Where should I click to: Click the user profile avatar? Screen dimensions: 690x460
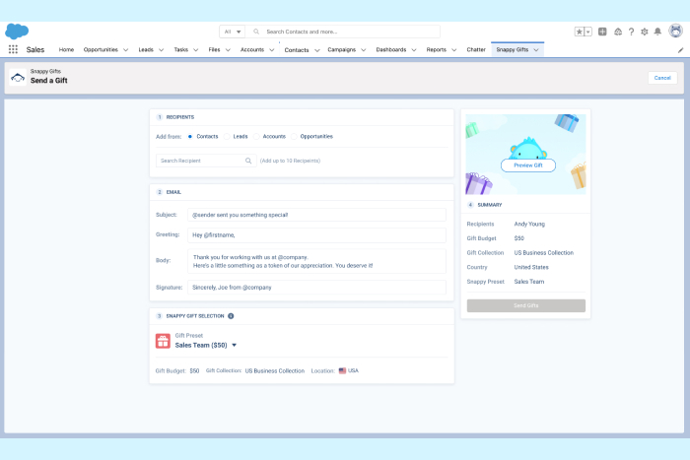coord(675,32)
